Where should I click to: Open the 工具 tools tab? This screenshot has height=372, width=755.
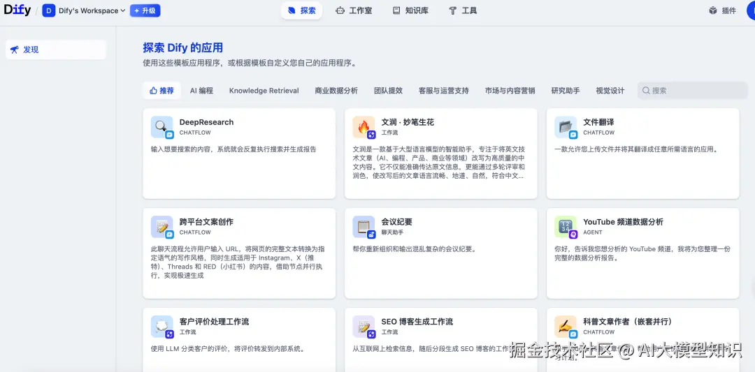coord(463,10)
